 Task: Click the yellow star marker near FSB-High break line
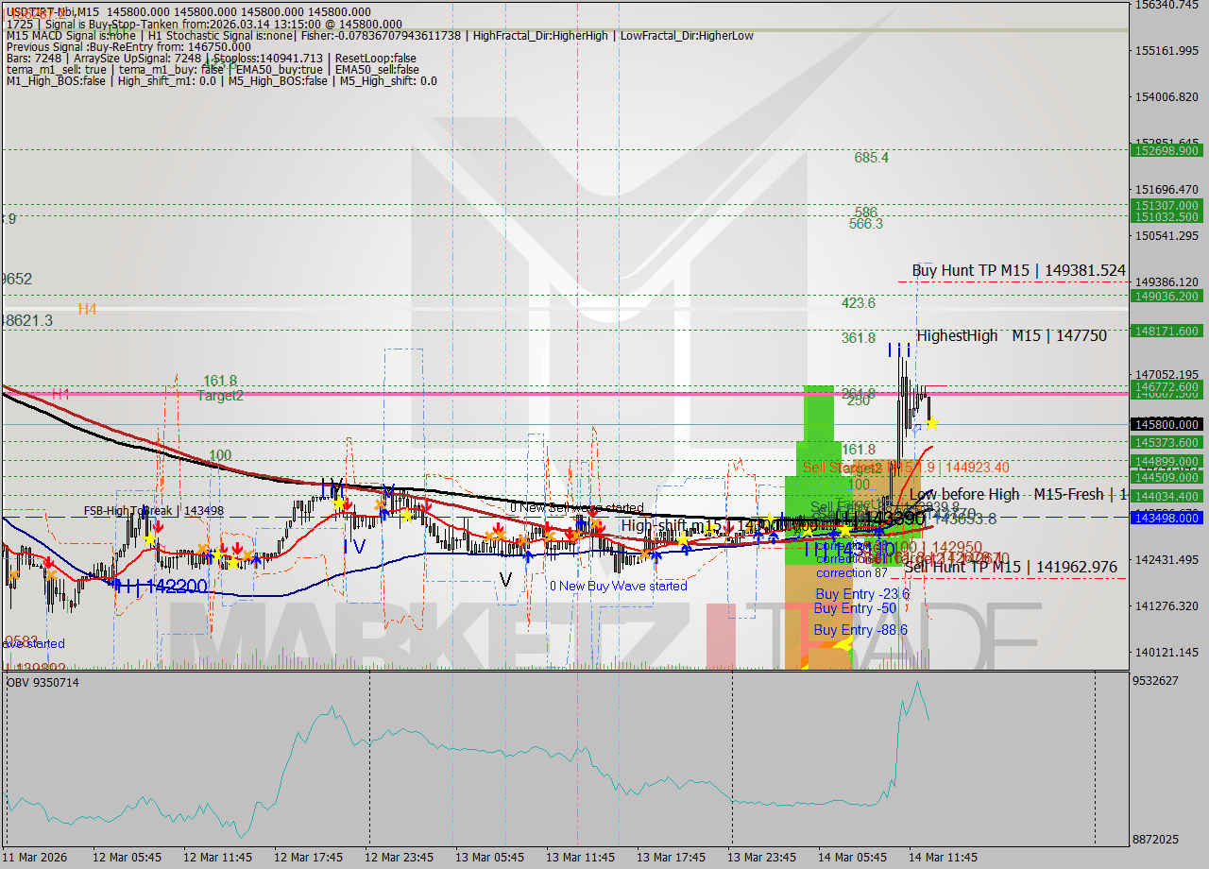150,538
